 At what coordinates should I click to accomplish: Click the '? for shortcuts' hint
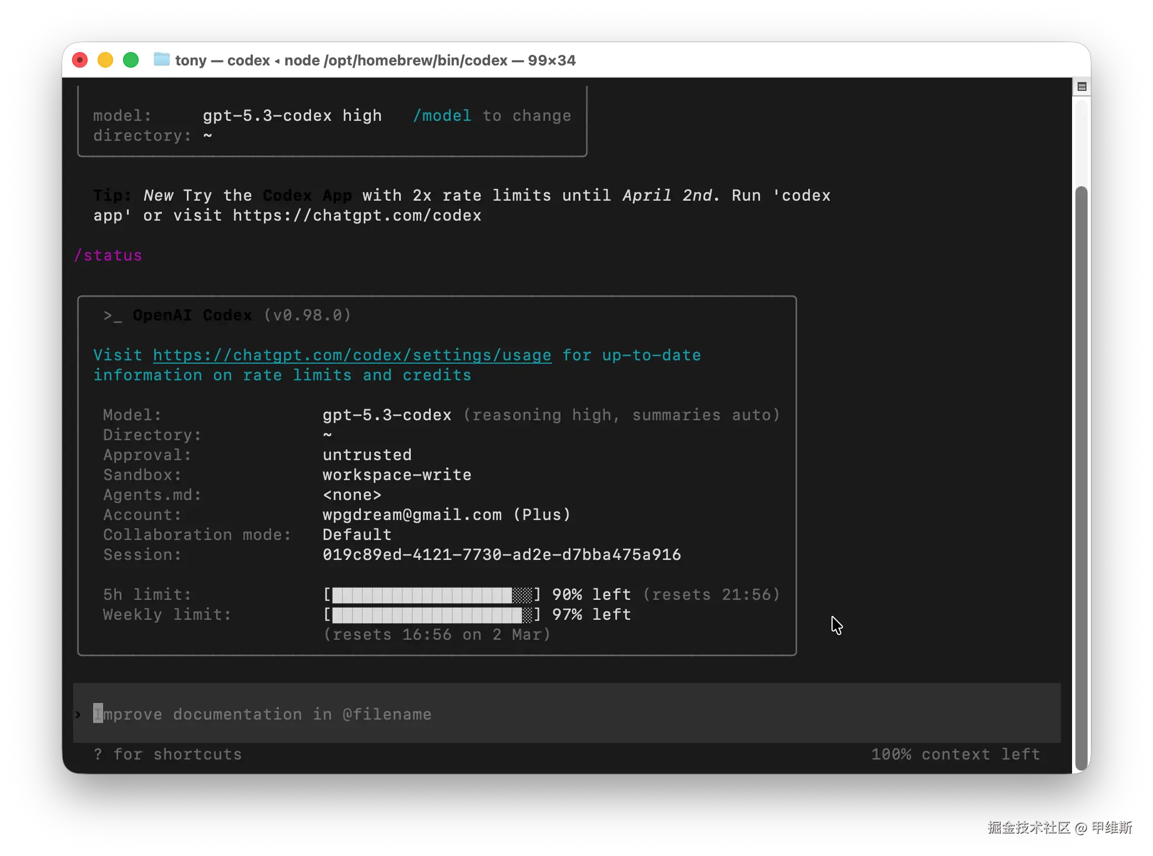168,755
